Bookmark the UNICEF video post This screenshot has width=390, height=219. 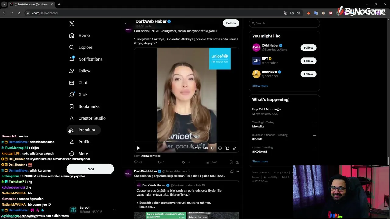point(231,162)
